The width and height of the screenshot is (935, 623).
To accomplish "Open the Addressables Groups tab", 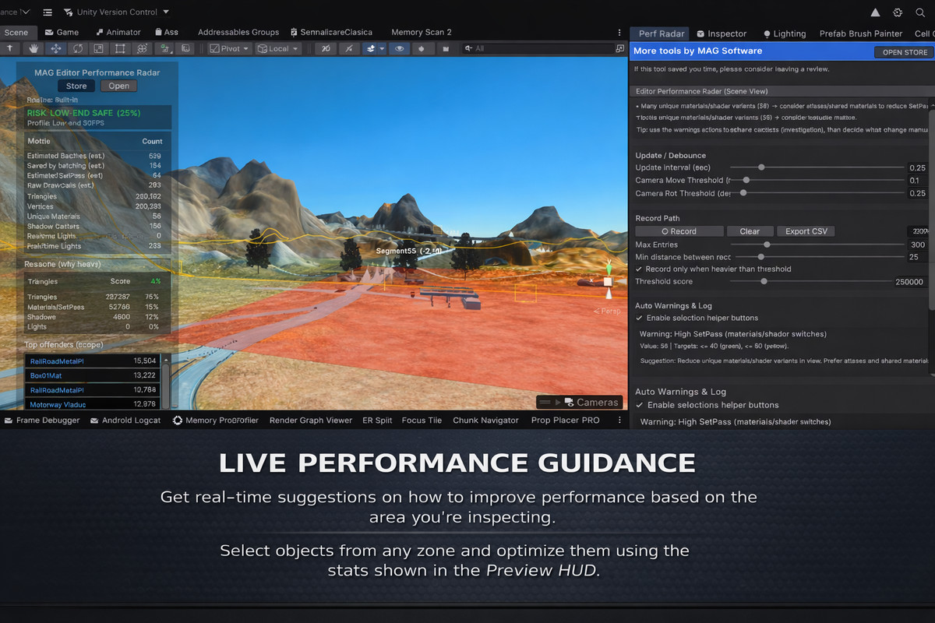I will point(238,33).
